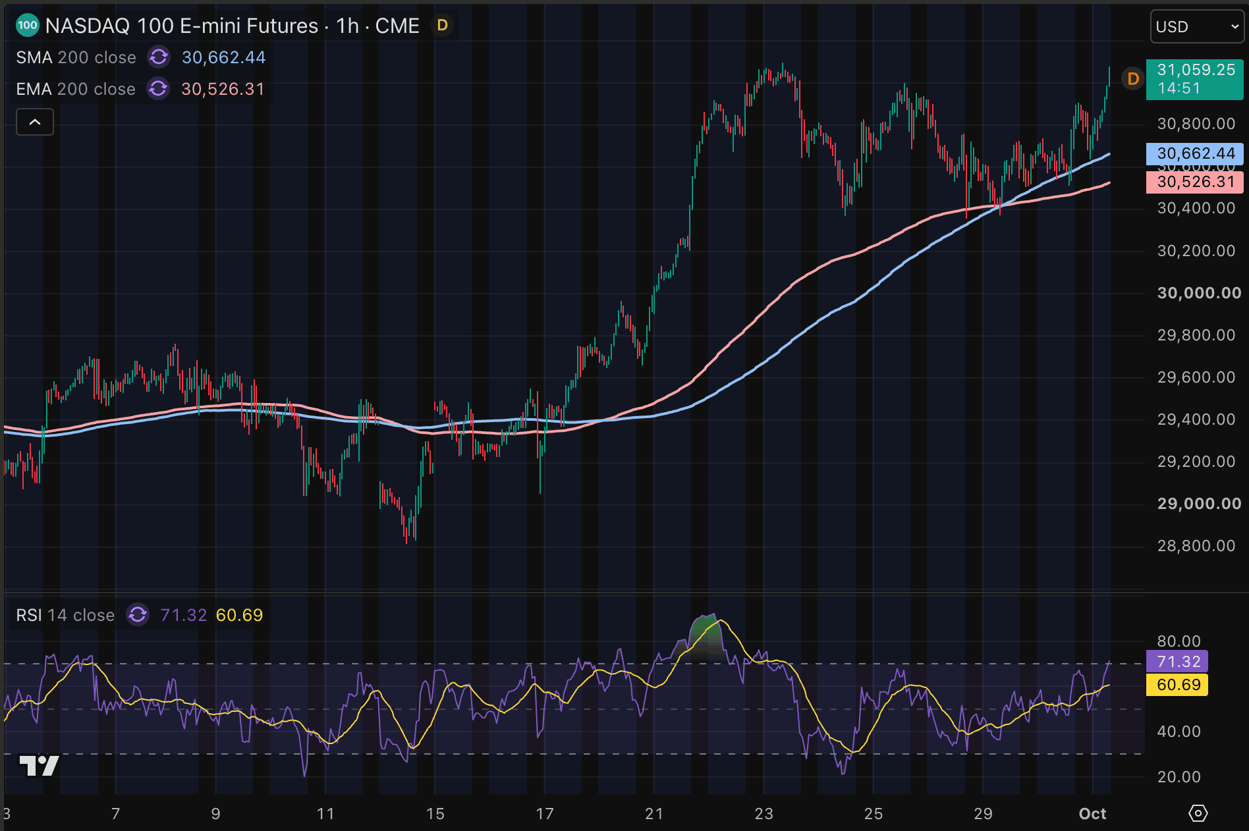
Task: Click the pink 30,526.31 label on the price axis
Action: (x=1195, y=182)
